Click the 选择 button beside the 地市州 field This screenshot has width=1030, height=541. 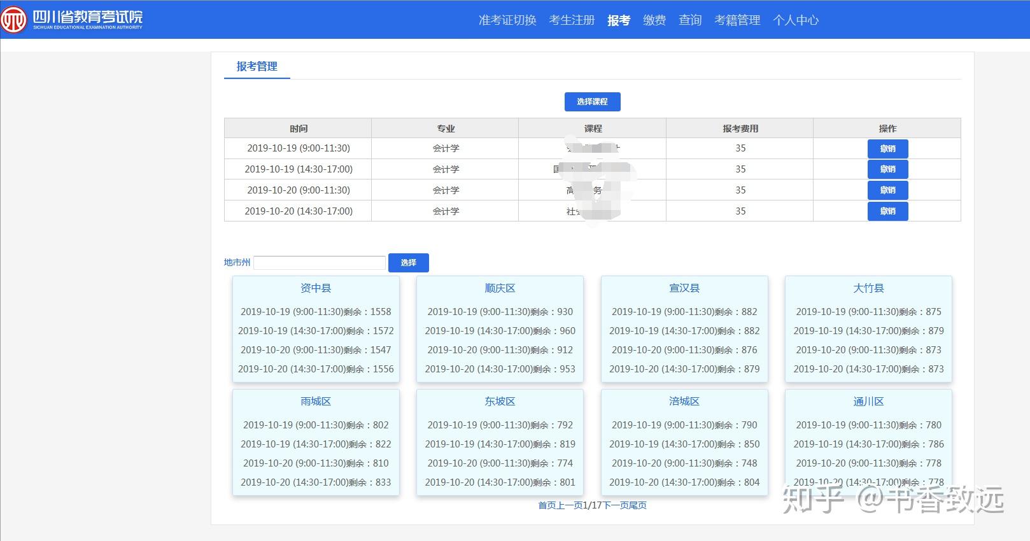409,263
